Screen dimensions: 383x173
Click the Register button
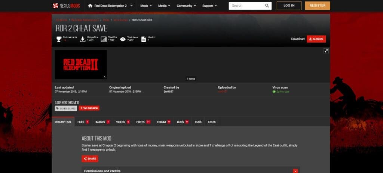pyautogui.click(x=317, y=6)
